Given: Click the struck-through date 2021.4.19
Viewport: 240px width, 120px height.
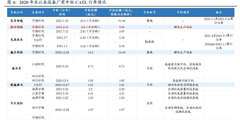Looking at the screenshot, I should click(x=62, y=27).
